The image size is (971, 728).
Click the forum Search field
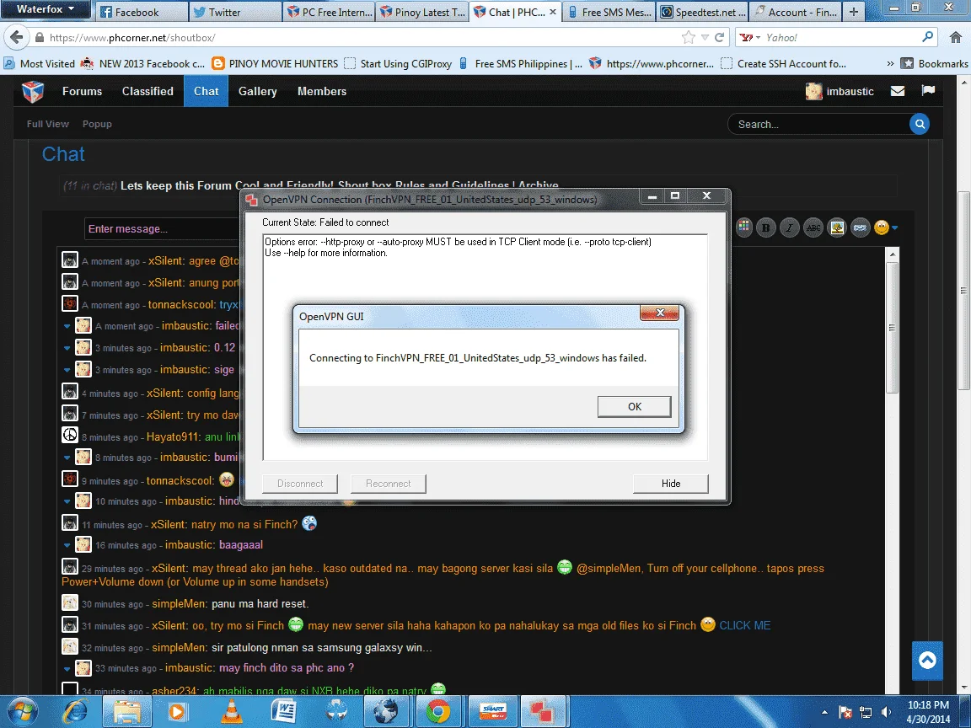coord(818,124)
